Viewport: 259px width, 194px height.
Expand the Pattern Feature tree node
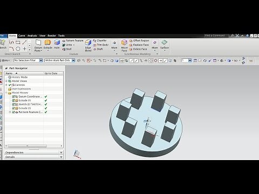click(x=10, y=112)
